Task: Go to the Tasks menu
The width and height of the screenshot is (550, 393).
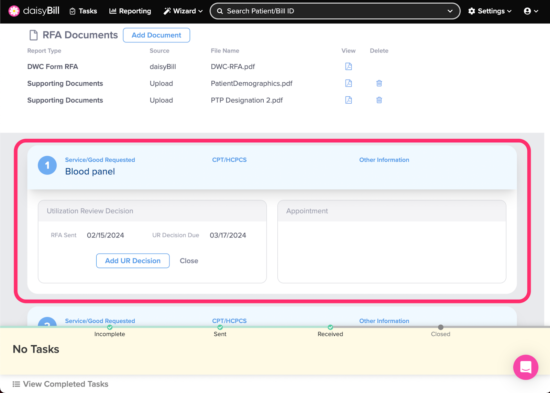Action: [83, 11]
